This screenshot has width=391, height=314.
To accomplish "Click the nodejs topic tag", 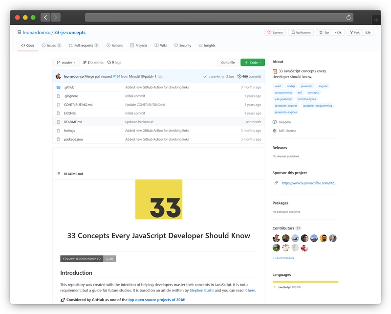I will (291, 86).
